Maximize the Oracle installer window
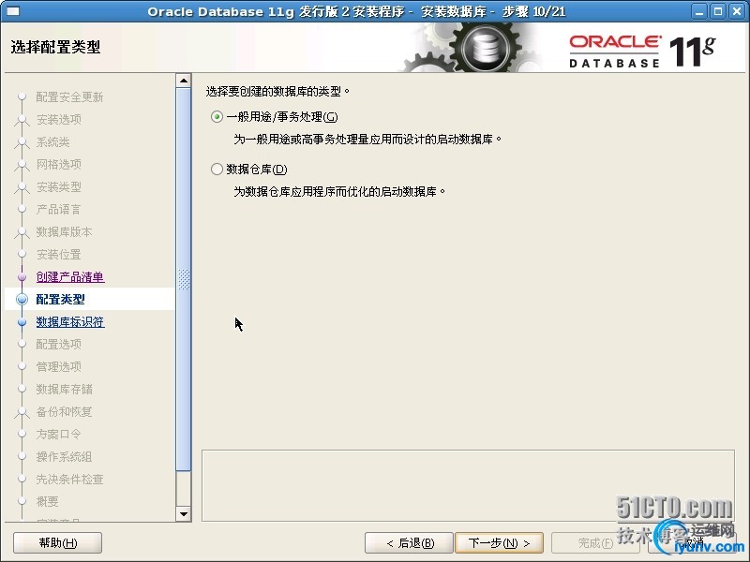Image resolution: width=750 pixels, height=562 pixels. click(718, 11)
